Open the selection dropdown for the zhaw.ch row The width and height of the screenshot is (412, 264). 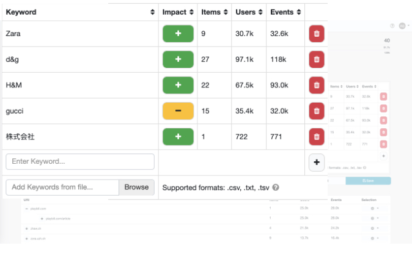pos(375,229)
